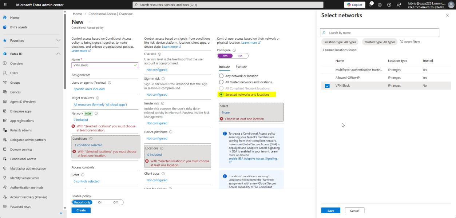456x218 pixels.
Task: Open Sign-in risk Not configured link
Action: (x=157, y=95)
